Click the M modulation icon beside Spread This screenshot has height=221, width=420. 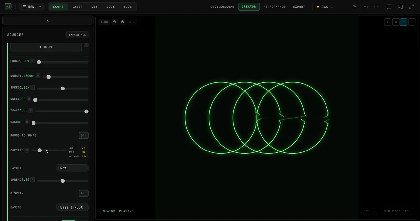32,180
